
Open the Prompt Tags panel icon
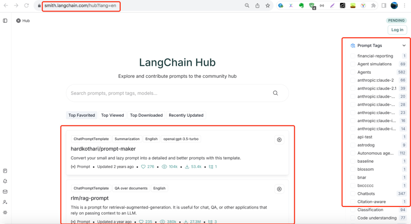[352, 45]
